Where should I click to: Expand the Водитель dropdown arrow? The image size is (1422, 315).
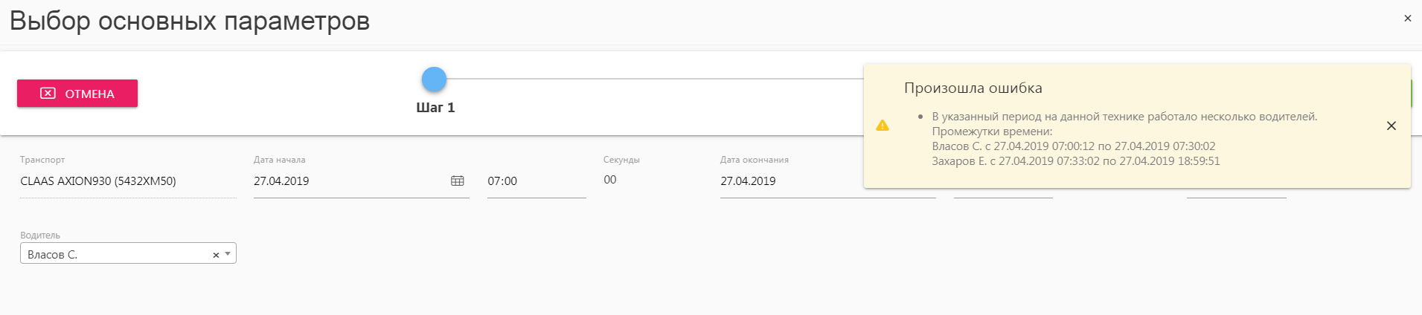228,254
